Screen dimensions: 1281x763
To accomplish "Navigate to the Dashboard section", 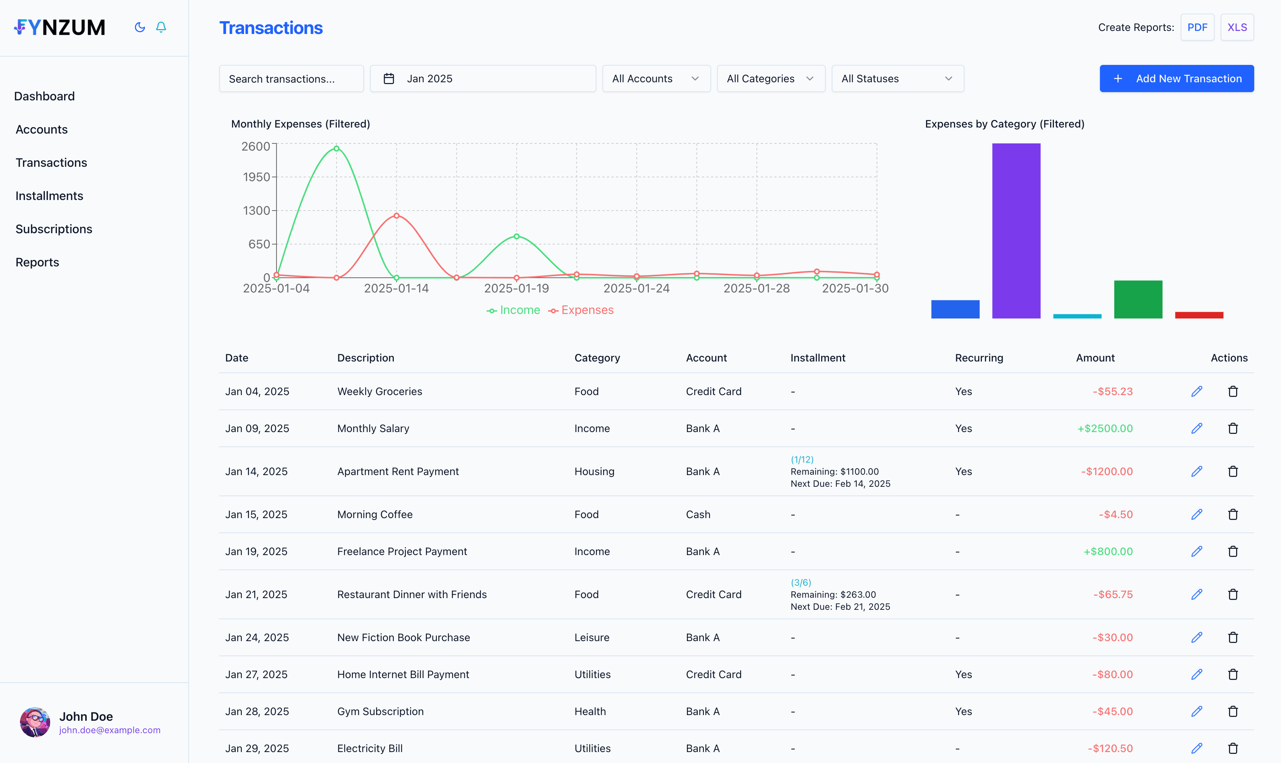I will pyautogui.click(x=44, y=95).
